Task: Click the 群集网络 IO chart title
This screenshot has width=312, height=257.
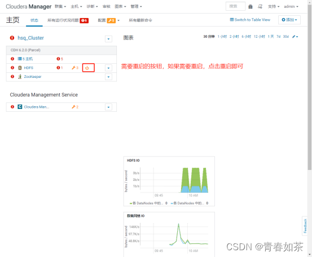Action: point(136,216)
